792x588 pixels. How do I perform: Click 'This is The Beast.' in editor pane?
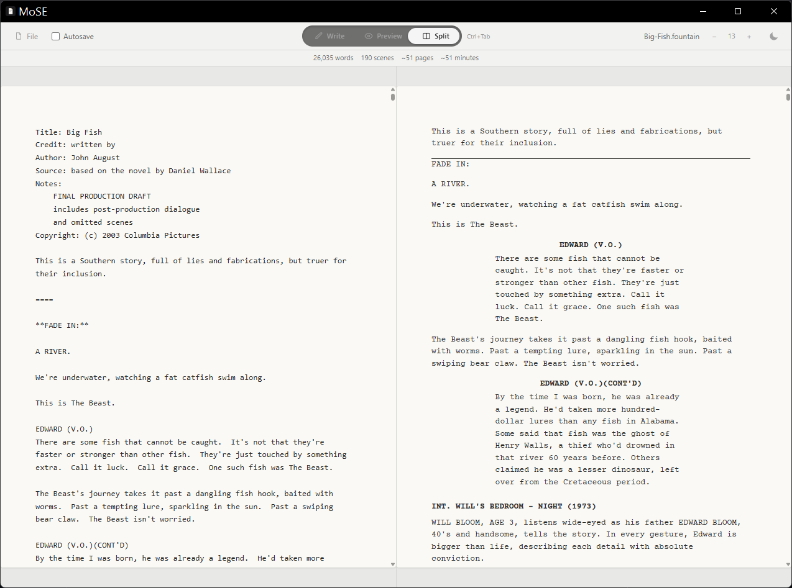[x=75, y=403]
